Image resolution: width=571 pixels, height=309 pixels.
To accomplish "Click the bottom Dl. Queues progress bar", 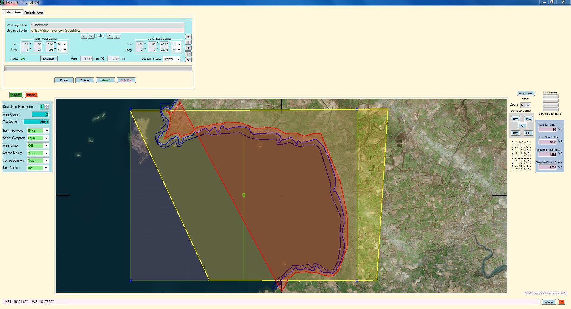I will 550,109.
